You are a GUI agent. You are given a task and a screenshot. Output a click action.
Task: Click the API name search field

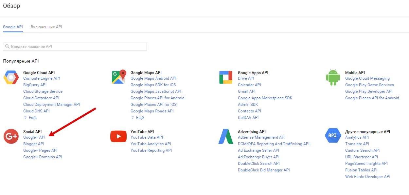click(x=75, y=47)
